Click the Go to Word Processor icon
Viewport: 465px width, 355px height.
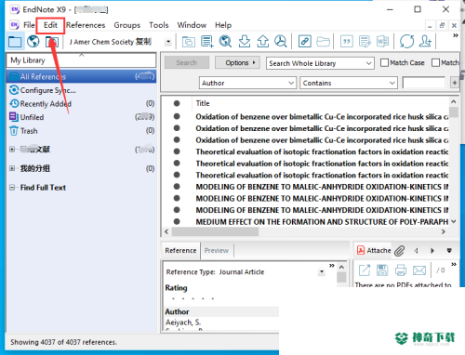pyautogui.click(x=382, y=41)
